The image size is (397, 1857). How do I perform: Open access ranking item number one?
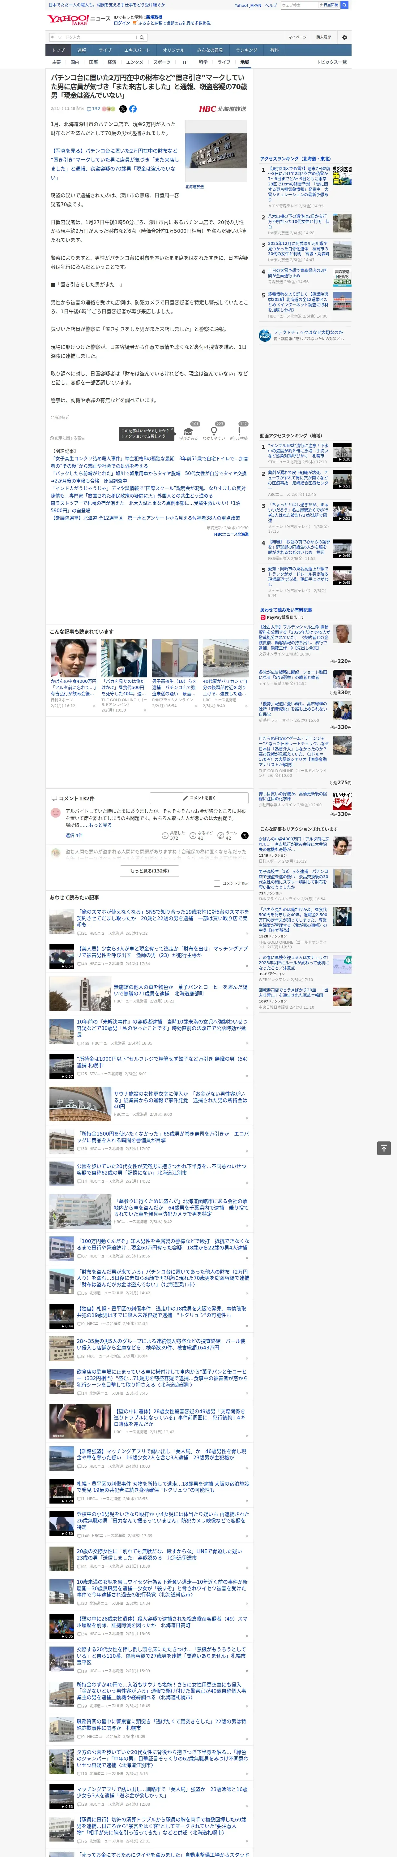305,188
